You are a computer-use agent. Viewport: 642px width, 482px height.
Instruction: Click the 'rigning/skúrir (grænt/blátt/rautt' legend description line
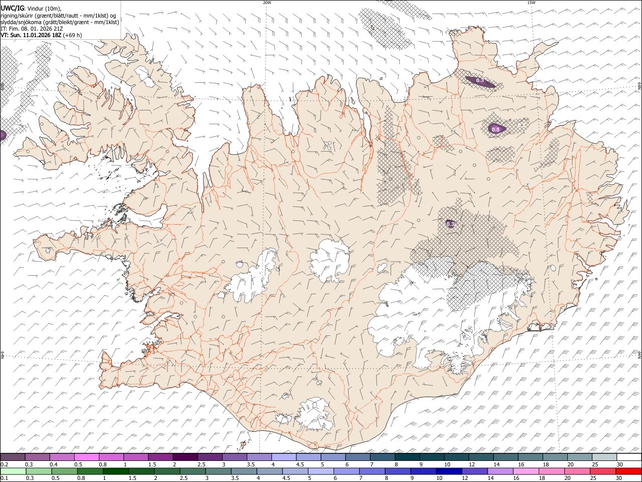point(59,15)
